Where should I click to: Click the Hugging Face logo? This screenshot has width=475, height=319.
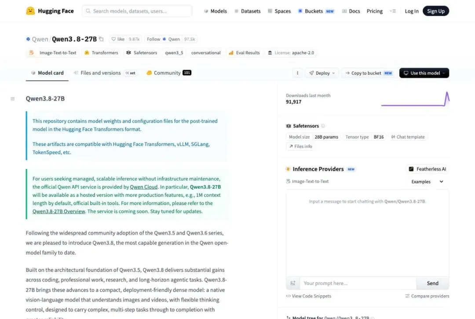click(x=30, y=11)
